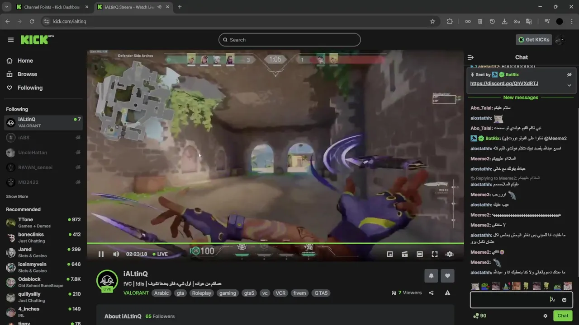Report stream with warning triangle icon

(x=447, y=293)
